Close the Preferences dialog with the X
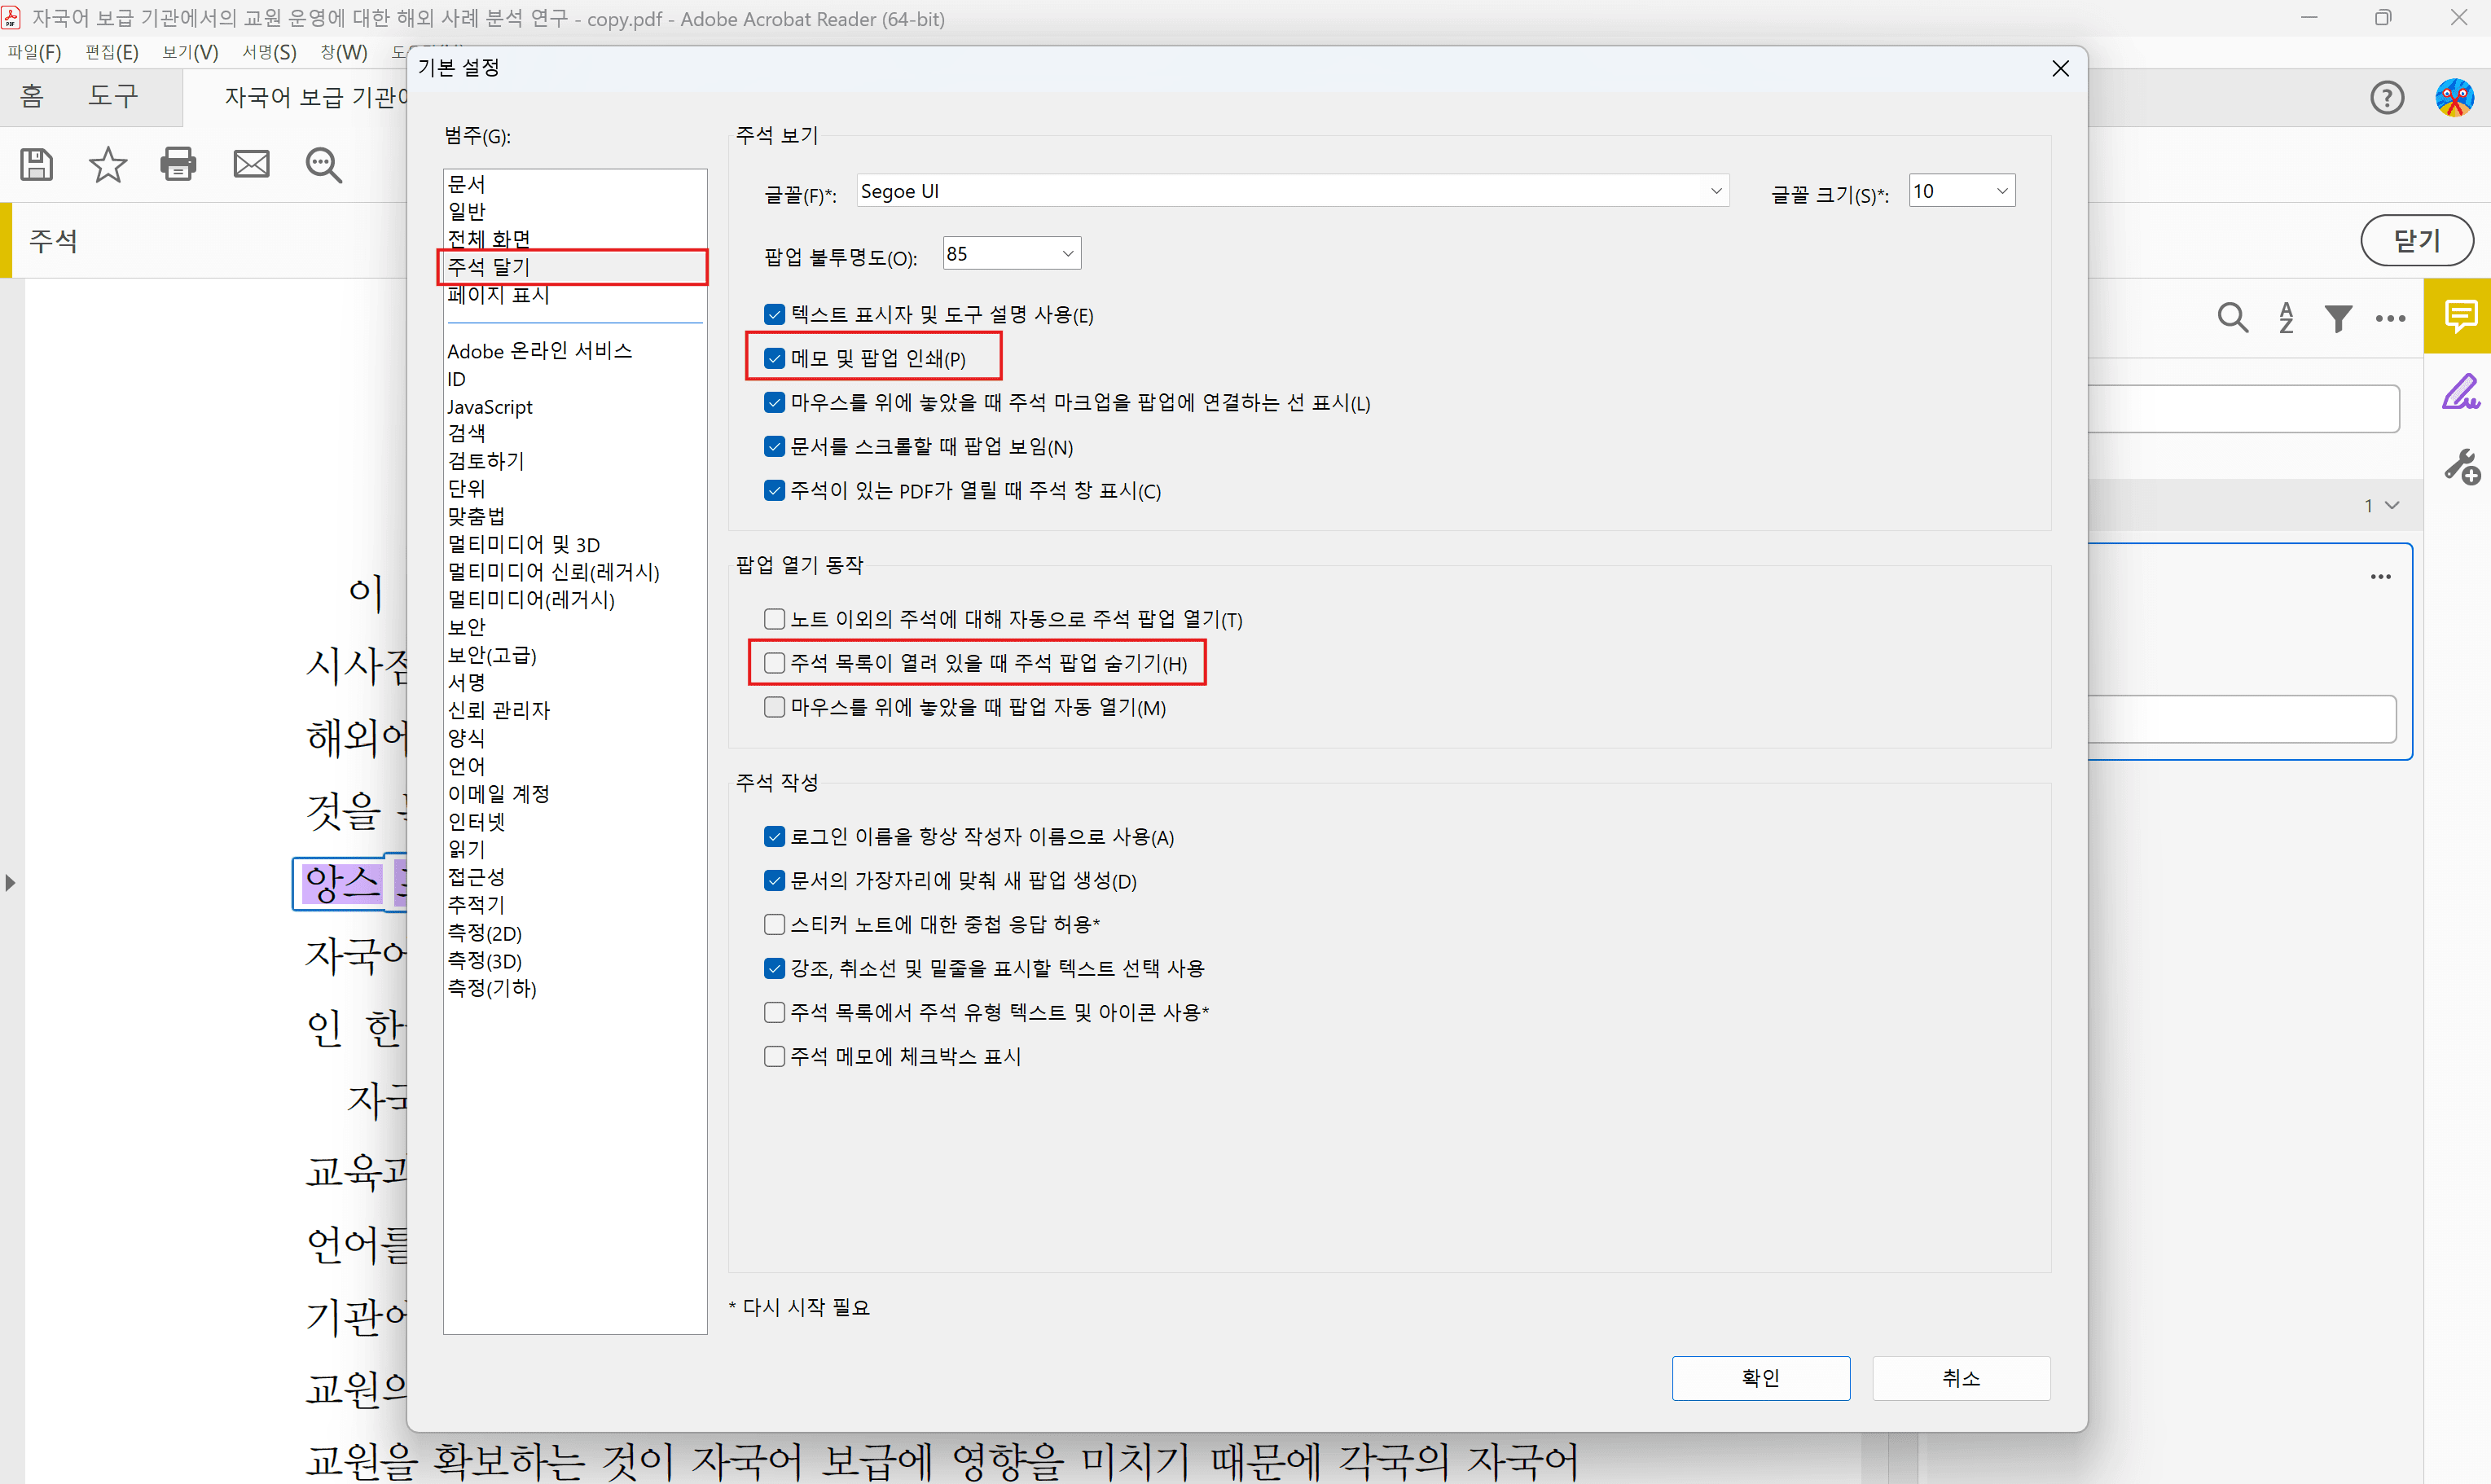Viewport: 2491px width, 1484px height. point(2060,68)
